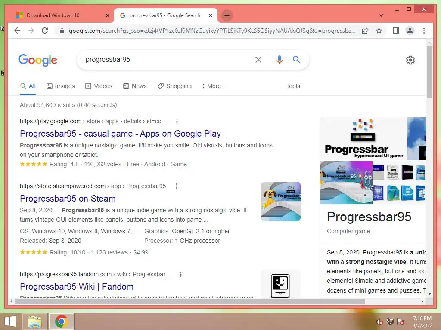This screenshot has width=441, height=330.
Task: Open the Fandom wiki result thumbnail
Action: (281, 284)
